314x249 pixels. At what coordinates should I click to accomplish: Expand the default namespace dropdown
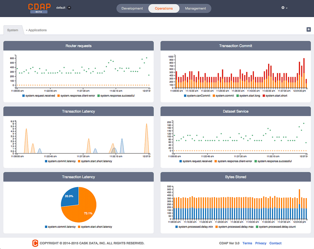[x=69, y=8]
